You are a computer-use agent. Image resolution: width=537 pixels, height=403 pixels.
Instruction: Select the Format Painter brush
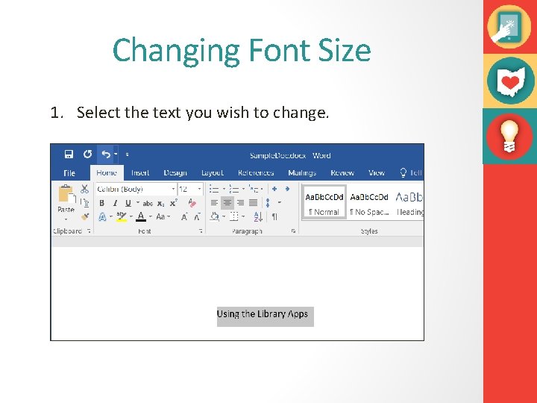[85, 216]
